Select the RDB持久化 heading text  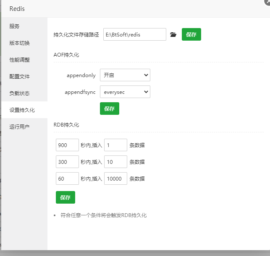tap(66, 125)
